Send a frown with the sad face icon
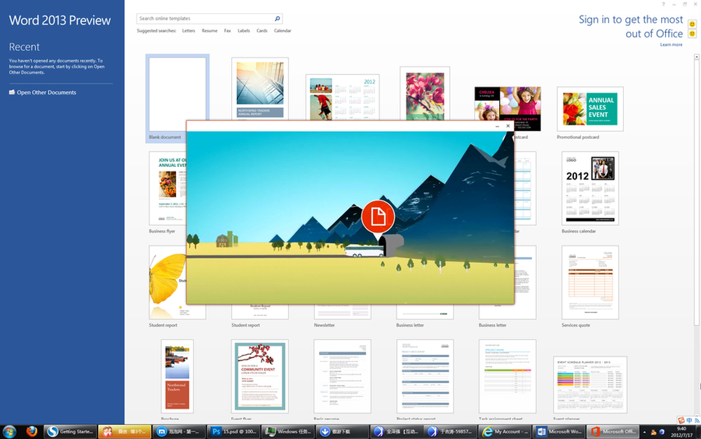The width and height of the screenshot is (701, 439). (692, 34)
